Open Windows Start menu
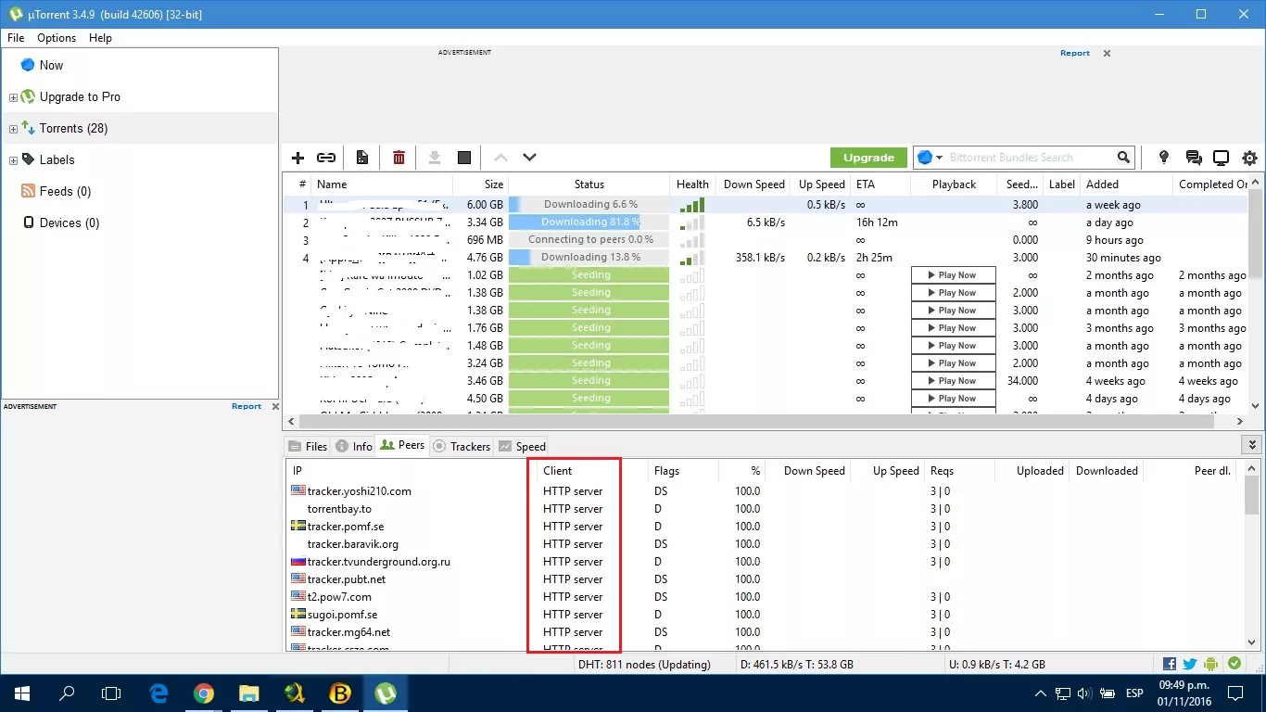 pos(22,693)
